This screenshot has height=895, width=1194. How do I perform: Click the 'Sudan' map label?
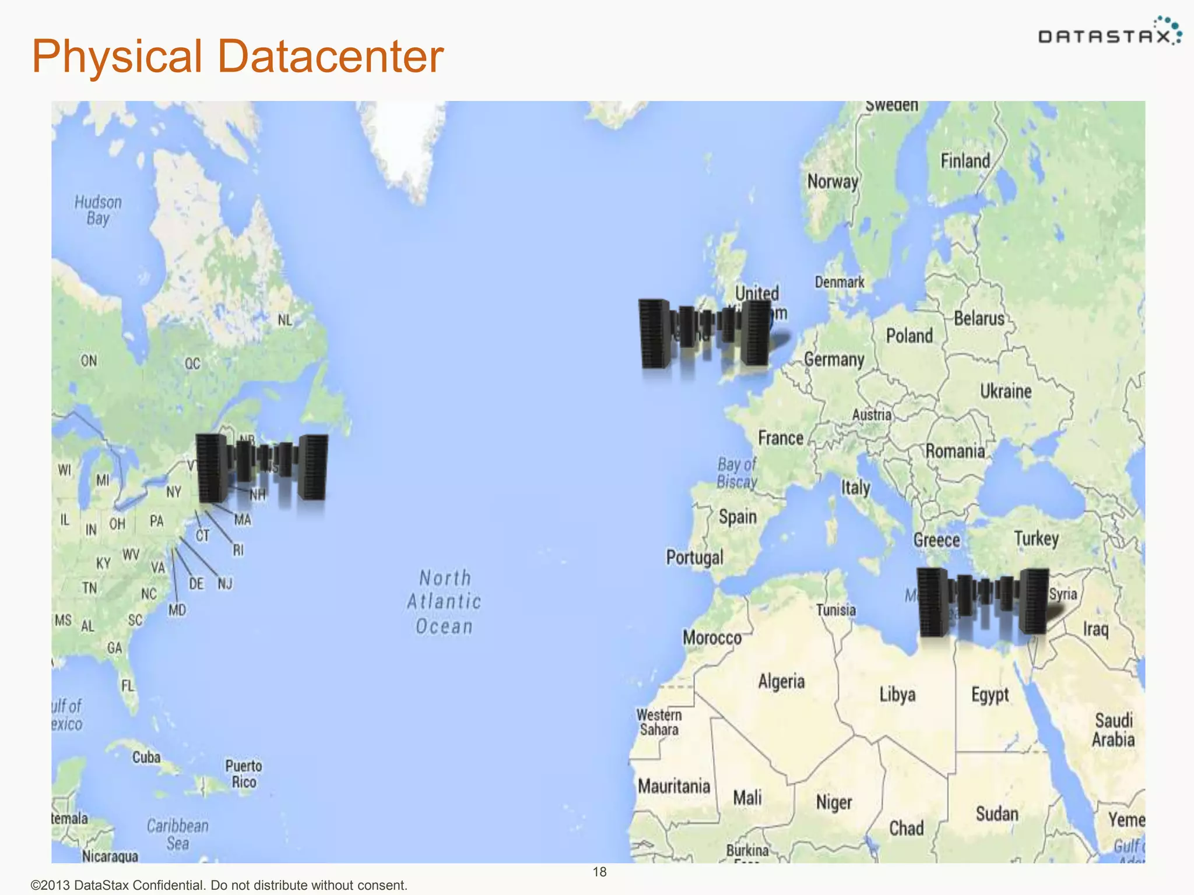pos(997,814)
